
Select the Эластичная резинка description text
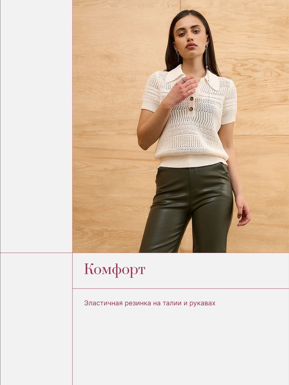150,303
